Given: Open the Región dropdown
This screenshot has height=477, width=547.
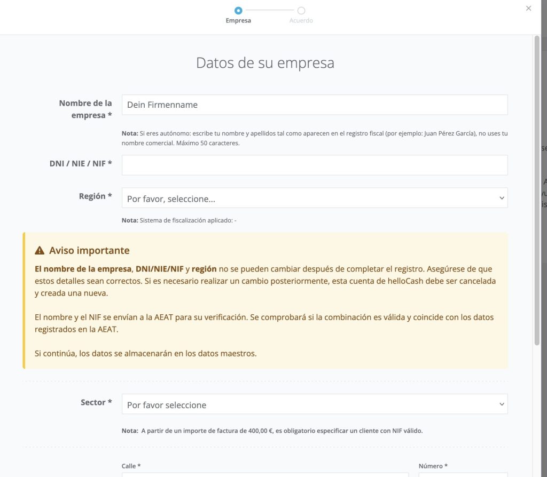Looking at the screenshot, I should point(315,198).
